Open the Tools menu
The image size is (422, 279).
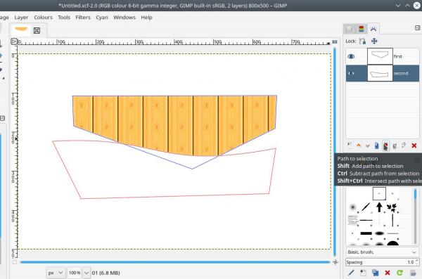point(64,18)
